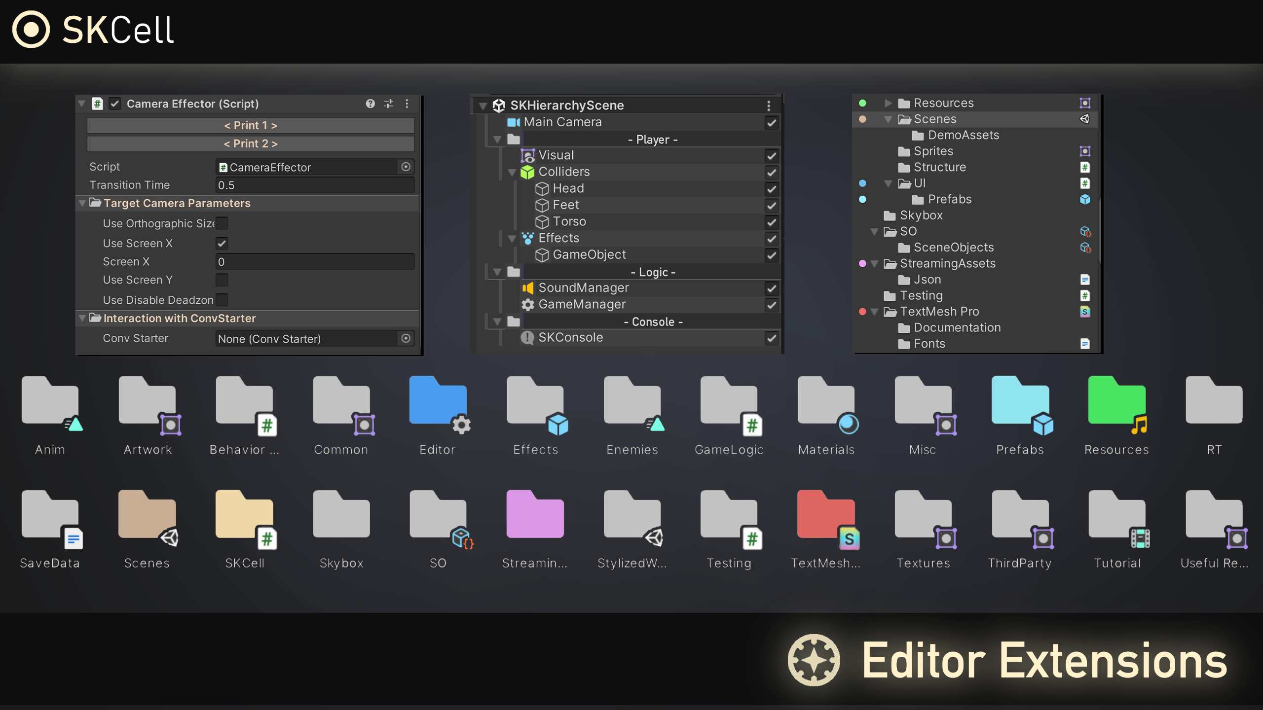Open the yellow SKCell folder icon
Screen dimensions: 1263x710
click(245, 519)
